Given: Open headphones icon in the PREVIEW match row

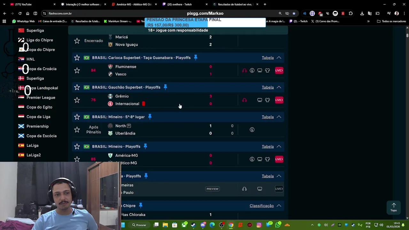Looking at the screenshot, I should tap(244, 189).
